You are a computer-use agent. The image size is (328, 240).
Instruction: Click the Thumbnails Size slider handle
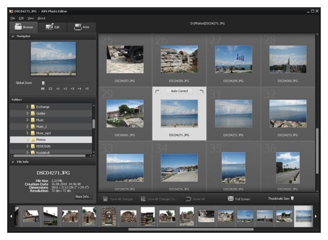pyautogui.click(x=292, y=198)
